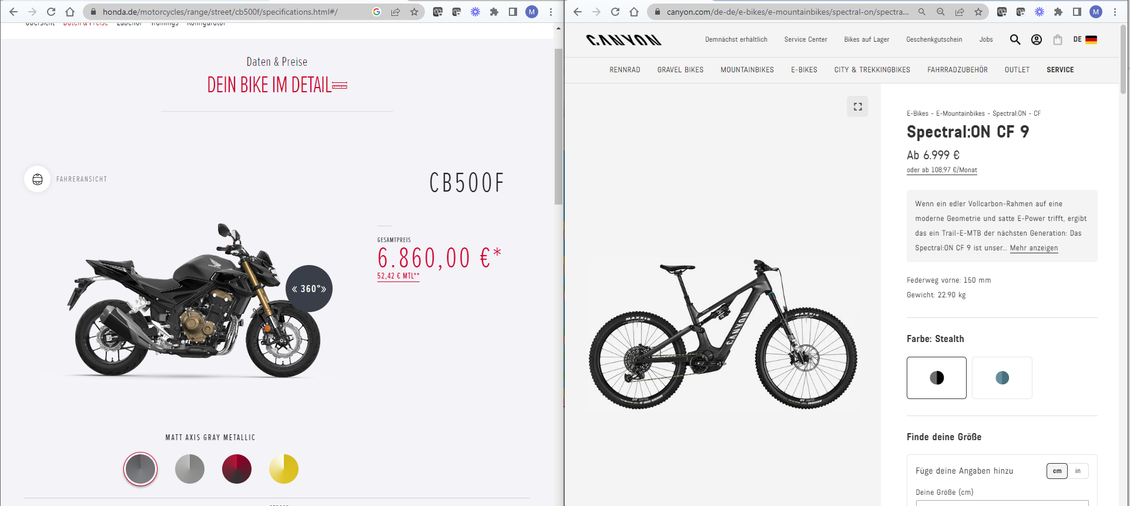The height and width of the screenshot is (506, 1130).
Task: Expand description with Mehr anzeigen
Action: [x=1034, y=248]
